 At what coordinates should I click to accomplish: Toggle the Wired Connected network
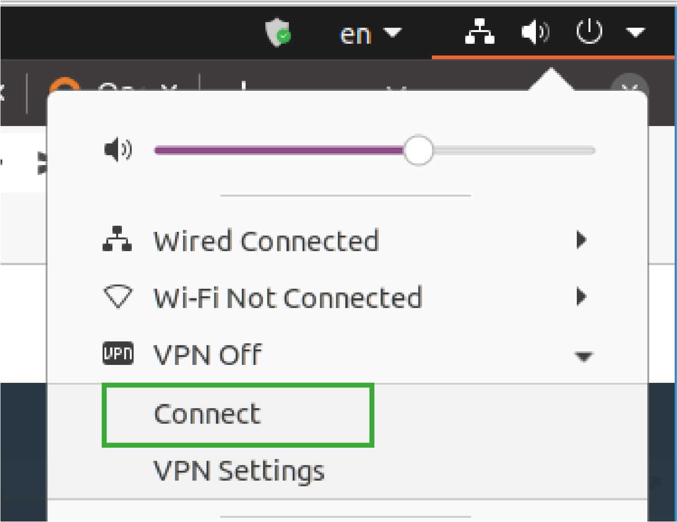click(266, 239)
